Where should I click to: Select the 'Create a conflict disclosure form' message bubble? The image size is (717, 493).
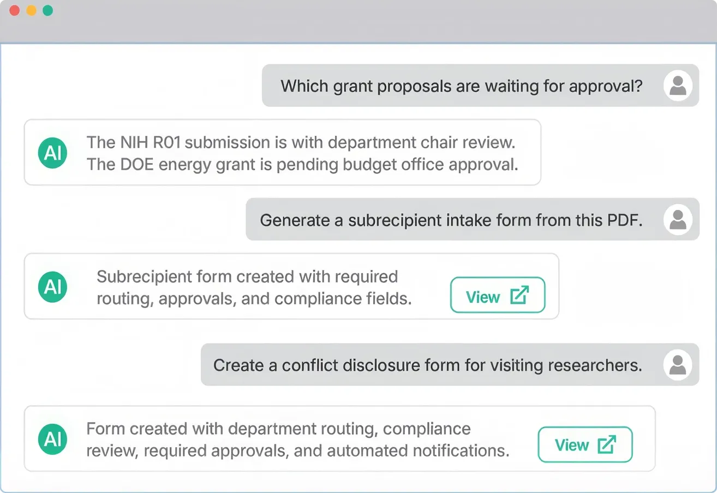click(450, 364)
